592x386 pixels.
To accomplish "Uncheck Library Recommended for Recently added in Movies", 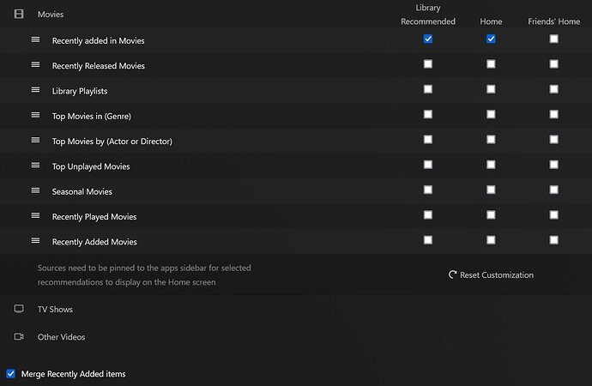I will pyautogui.click(x=428, y=39).
